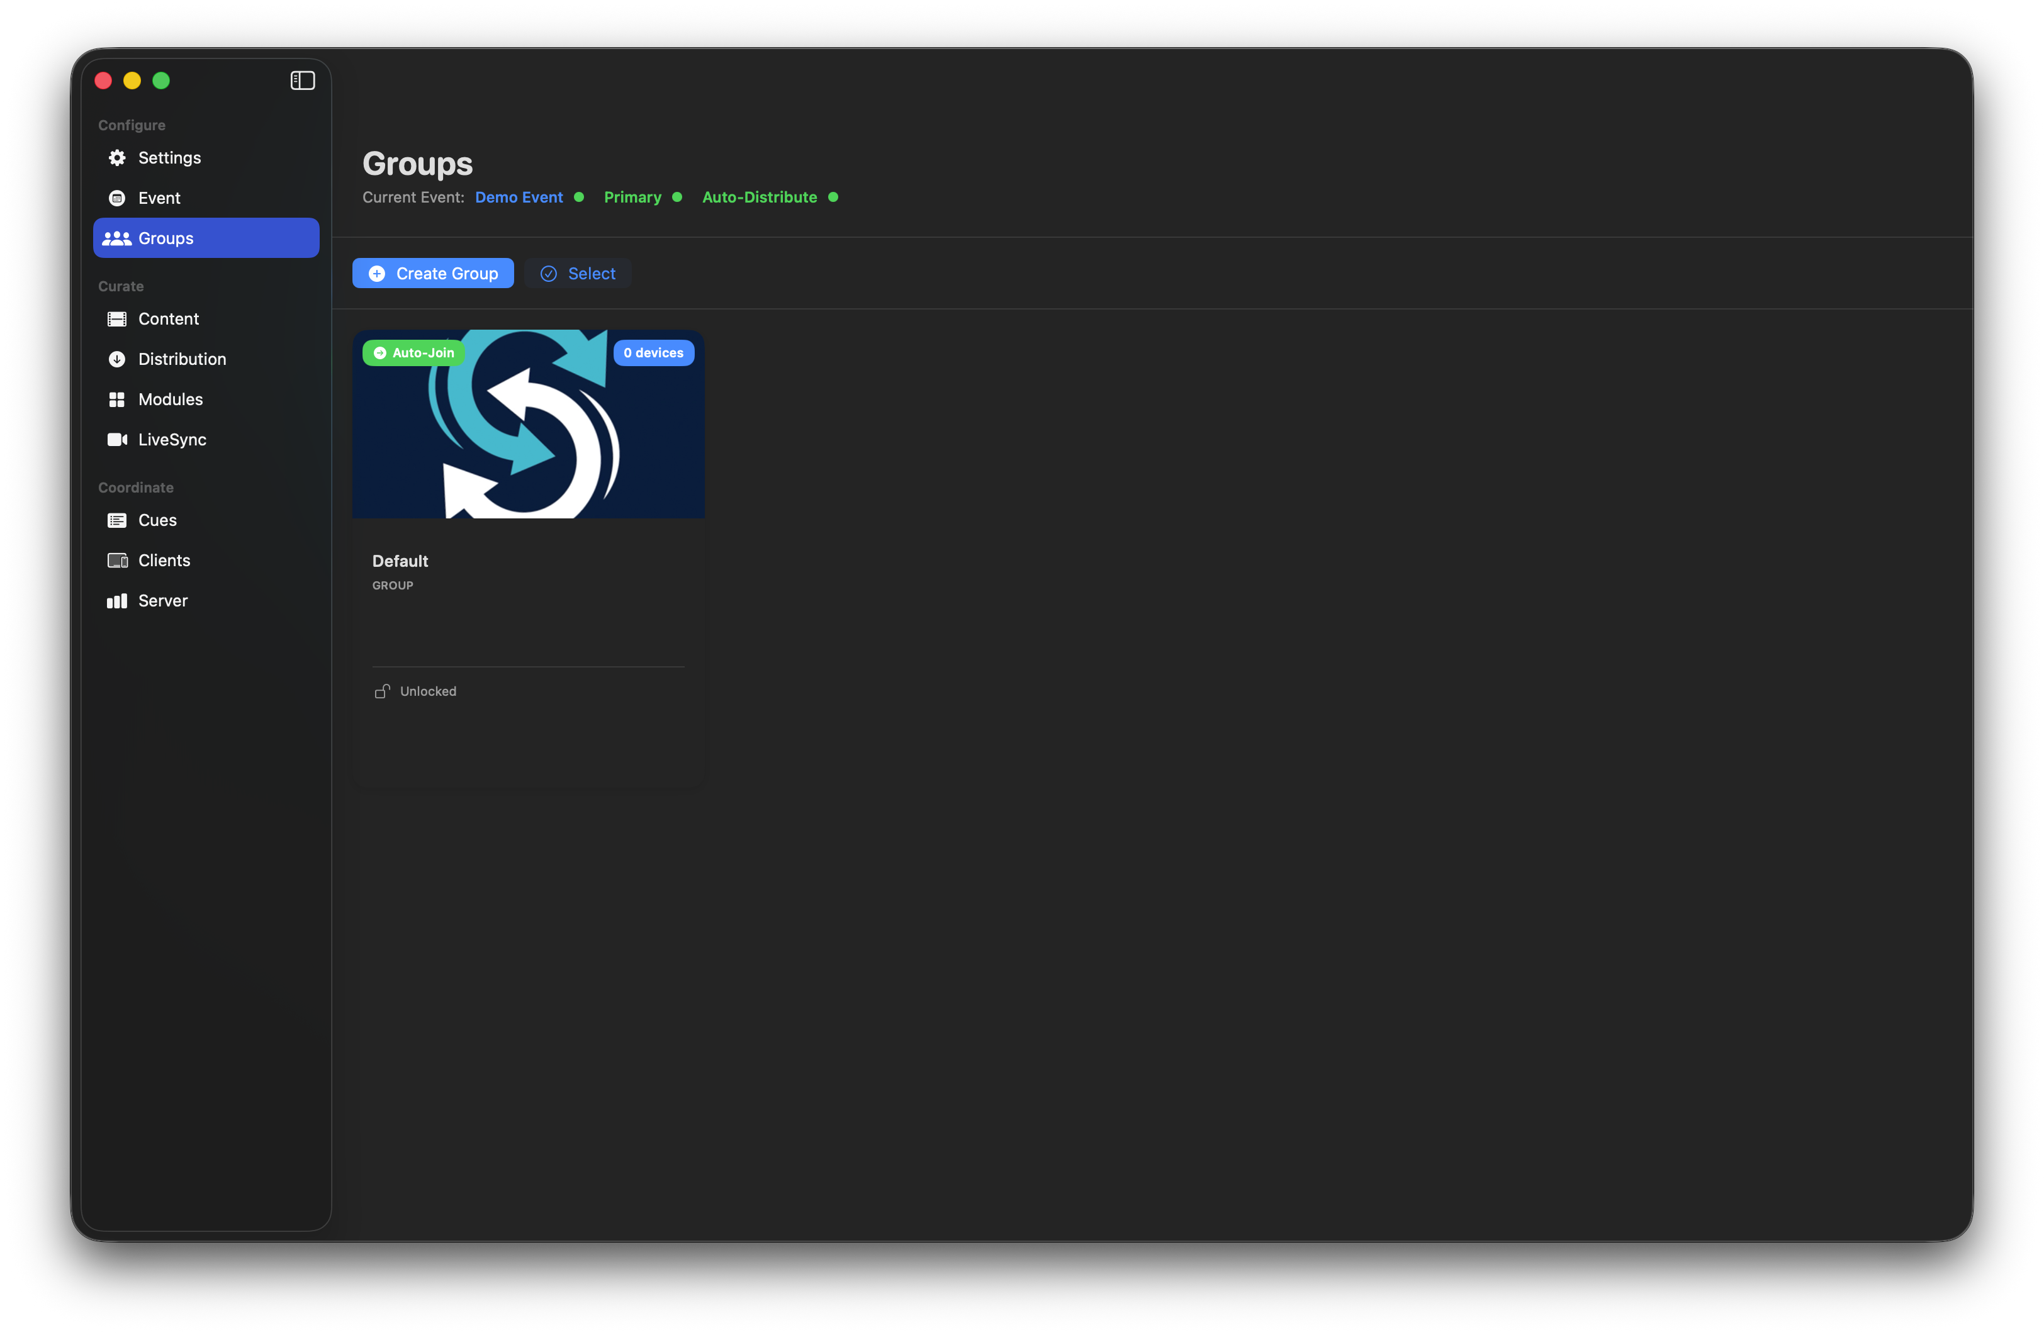The image size is (2044, 1335).
Task: Click the plus icon on Create Group
Action: 377,274
